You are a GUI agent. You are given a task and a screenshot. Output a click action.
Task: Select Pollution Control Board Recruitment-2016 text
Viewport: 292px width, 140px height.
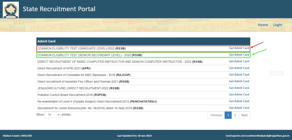[72, 95]
